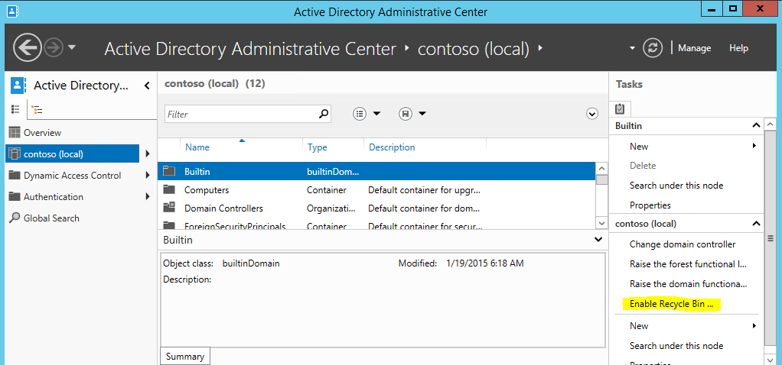Collapse the Builtin details pane chevron
The height and width of the screenshot is (365, 782).
598,240
